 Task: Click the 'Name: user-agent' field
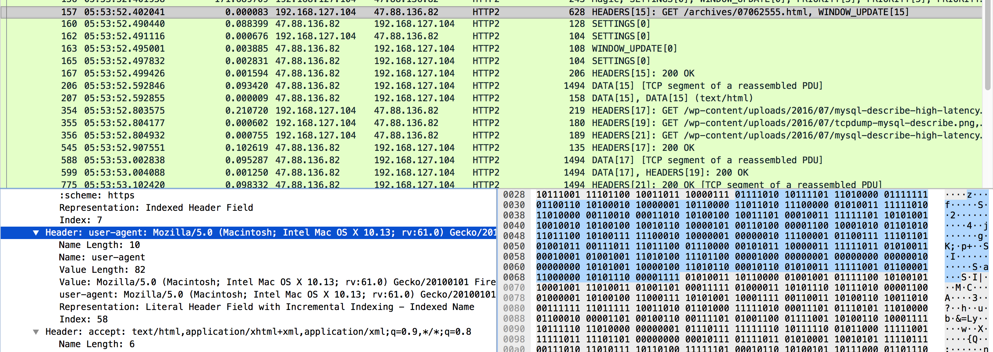tap(102, 257)
